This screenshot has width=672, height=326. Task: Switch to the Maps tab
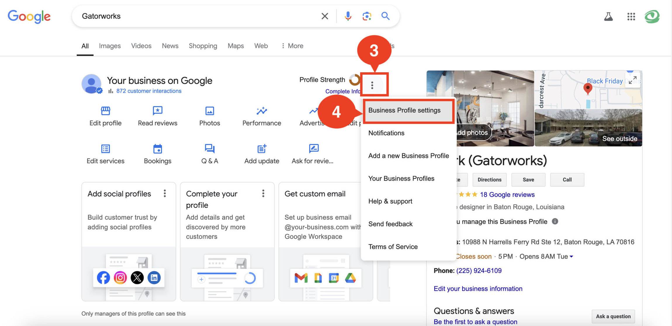235,46
